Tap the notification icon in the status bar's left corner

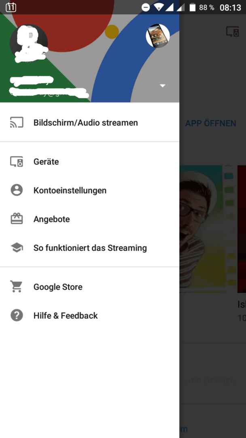pyautogui.click(x=11, y=7)
